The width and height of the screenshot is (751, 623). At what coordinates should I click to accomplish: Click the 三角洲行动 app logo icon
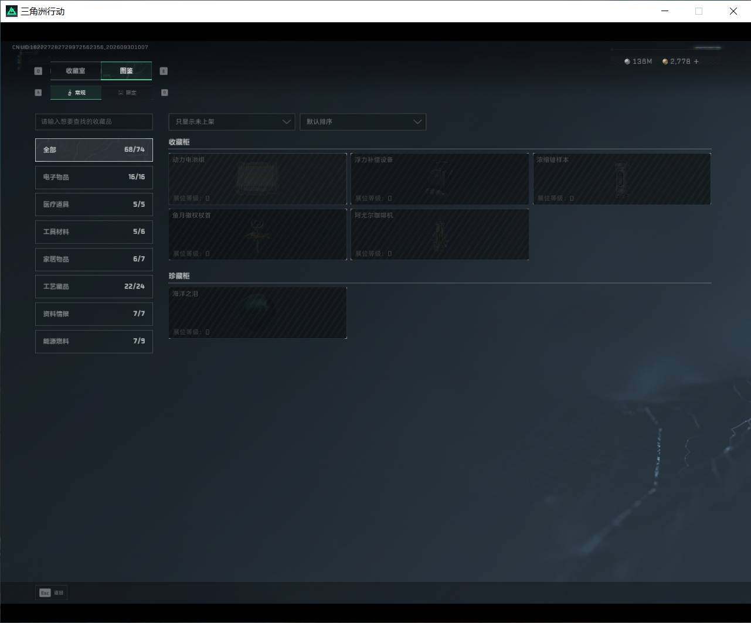[12, 11]
